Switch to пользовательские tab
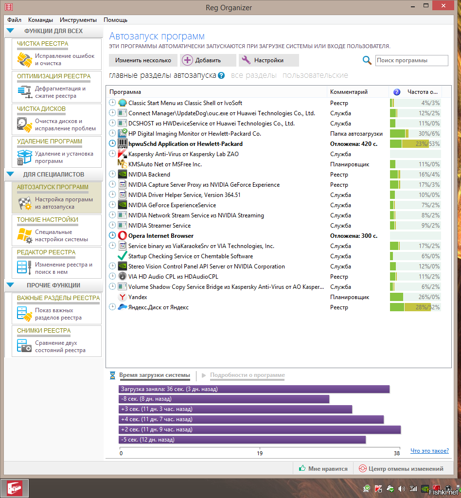461x498 pixels. [x=315, y=75]
